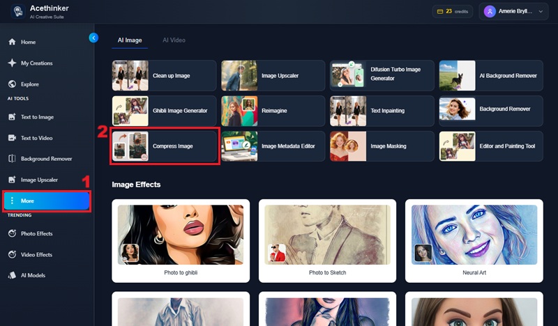Open the Image Metadata Editor tool

click(x=274, y=146)
